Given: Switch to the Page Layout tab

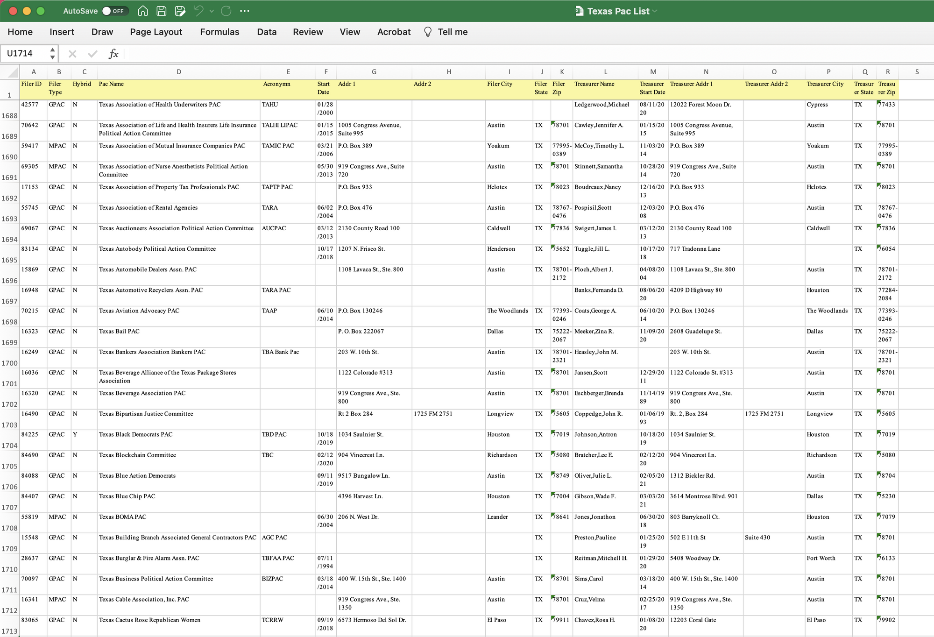Looking at the screenshot, I should (x=156, y=32).
